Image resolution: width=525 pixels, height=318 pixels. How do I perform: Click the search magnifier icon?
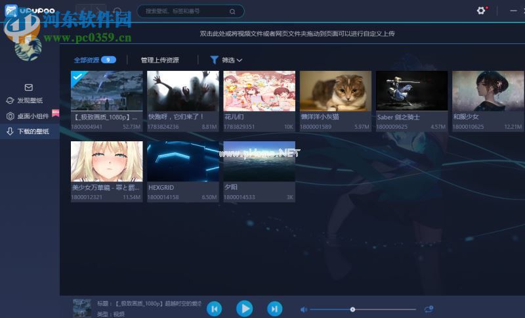pyautogui.click(x=232, y=12)
